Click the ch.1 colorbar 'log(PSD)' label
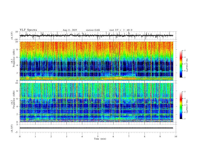Screen dimensions: 198x153 [187, 65]
